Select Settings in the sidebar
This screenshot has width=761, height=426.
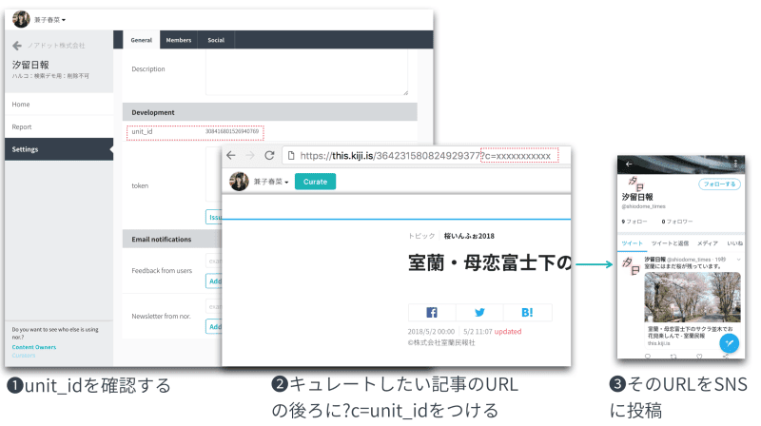click(59, 149)
